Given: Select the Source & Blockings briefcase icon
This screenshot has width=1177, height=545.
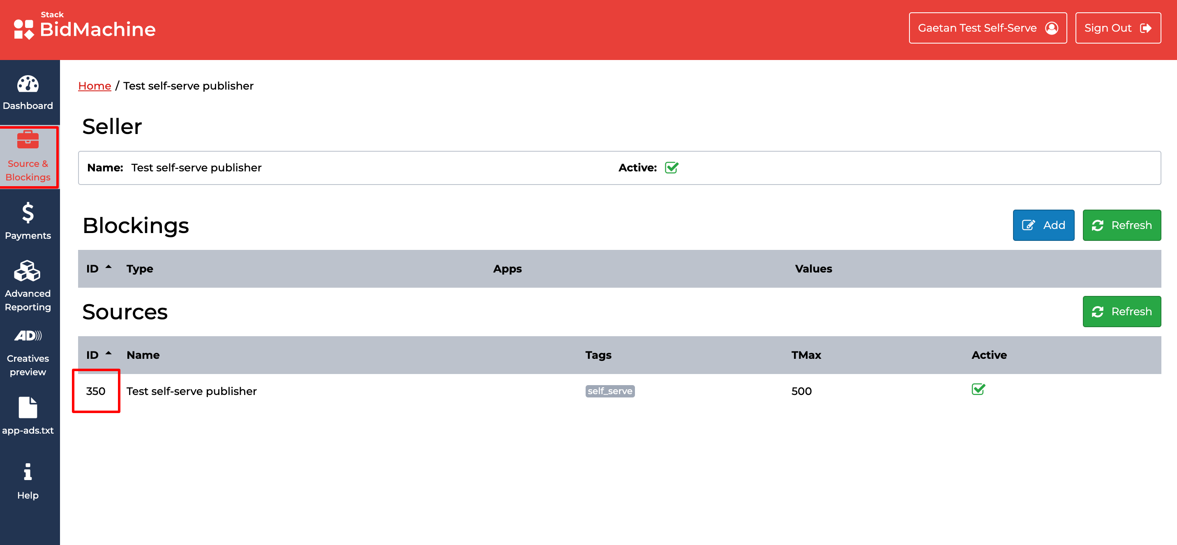Looking at the screenshot, I should tap(28, 140).
